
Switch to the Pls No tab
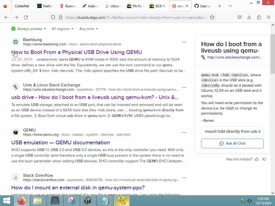pos(136,6)
